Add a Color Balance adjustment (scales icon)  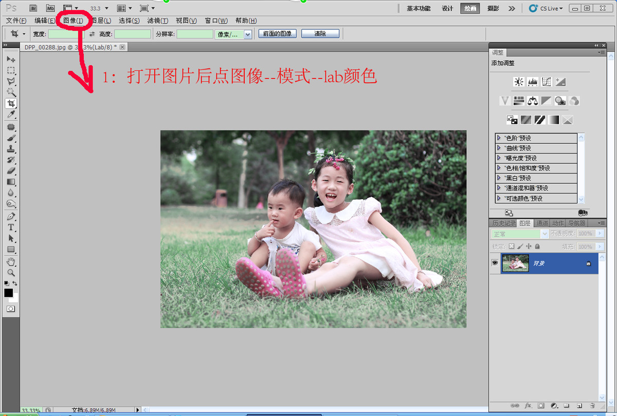(533, 101)
